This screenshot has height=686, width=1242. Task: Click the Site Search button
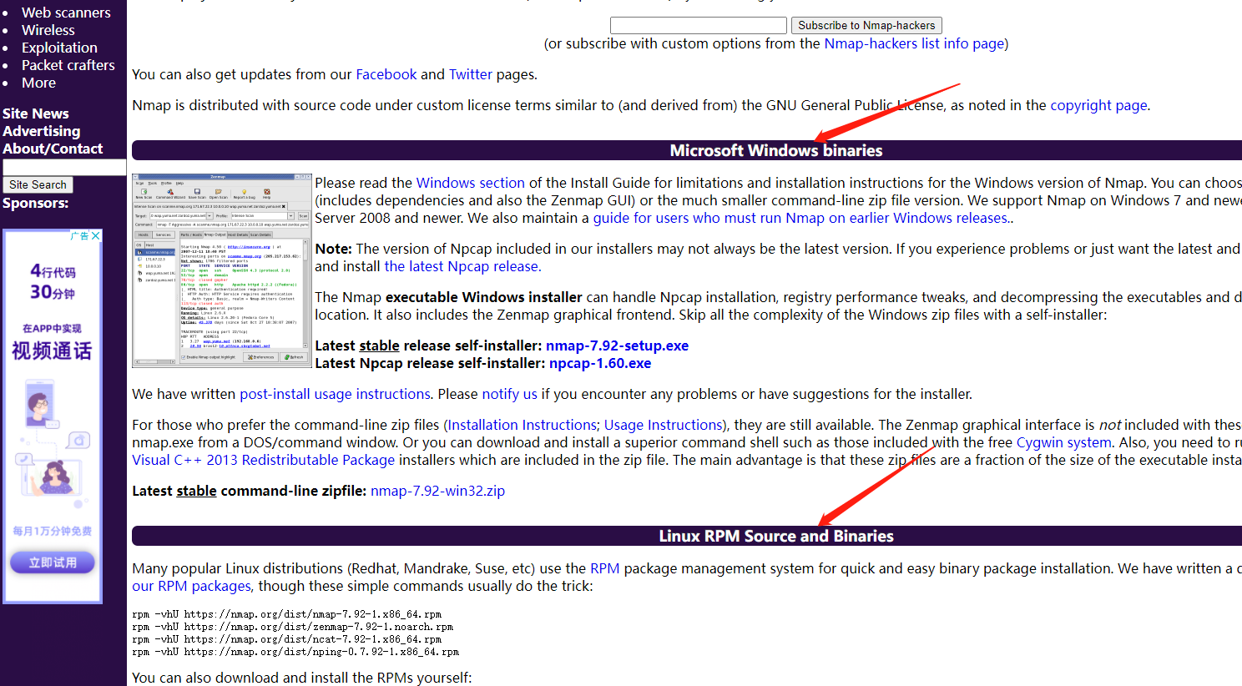pos(38,184)
